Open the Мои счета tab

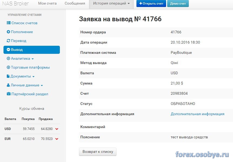tap(47, 3)
